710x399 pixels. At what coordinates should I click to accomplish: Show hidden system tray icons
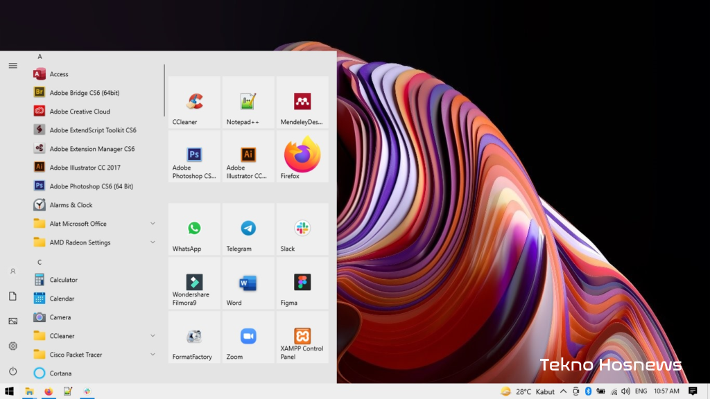pyautogui.click(x=563, y=391)
